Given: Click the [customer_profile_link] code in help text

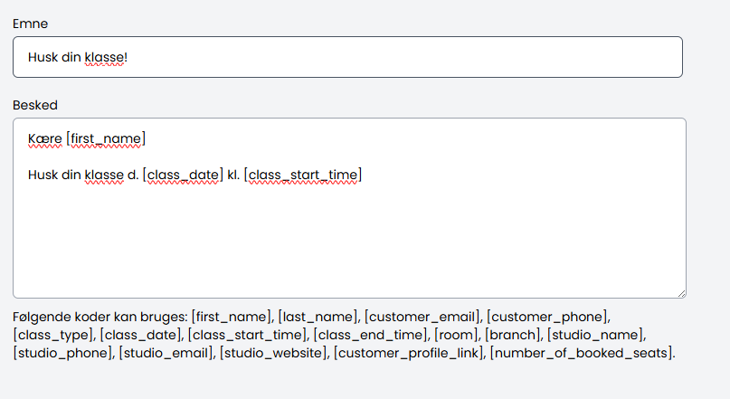Looking at the screenshot, I should click(x=409, y=353).
